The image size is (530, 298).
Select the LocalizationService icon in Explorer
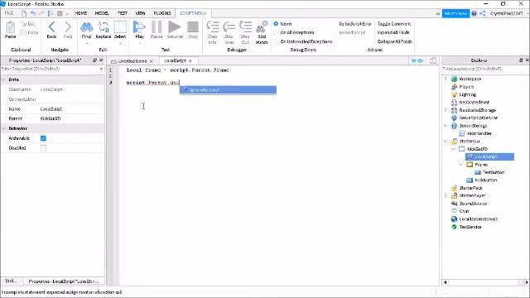[x=454, y=219]
